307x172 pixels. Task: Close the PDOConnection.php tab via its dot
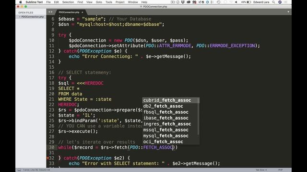pos(83,12)
